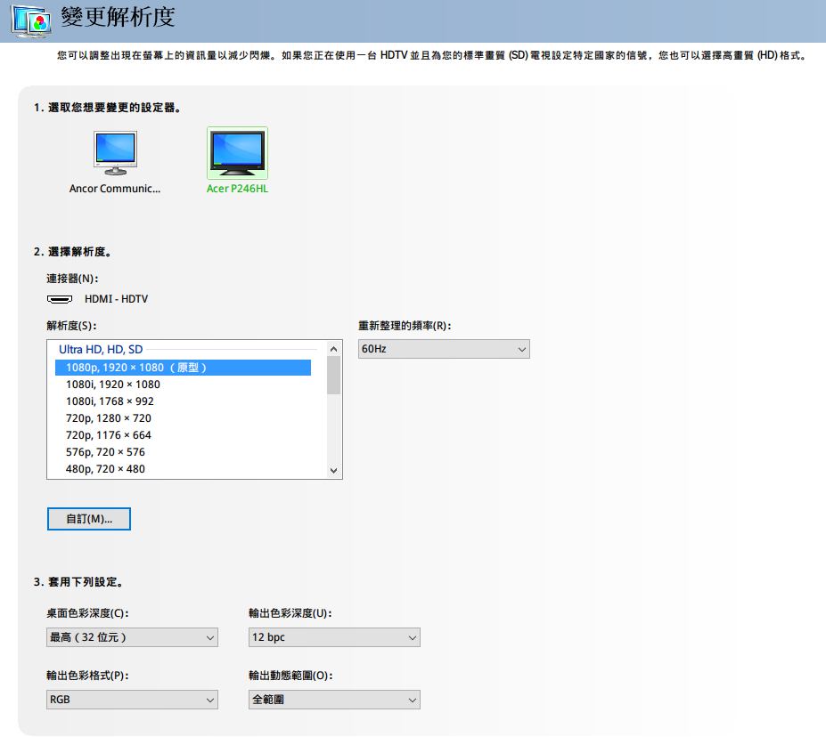Click the resolution list scrollbar thumb
This screenshot has height=737, width=826.
point(333,375)
